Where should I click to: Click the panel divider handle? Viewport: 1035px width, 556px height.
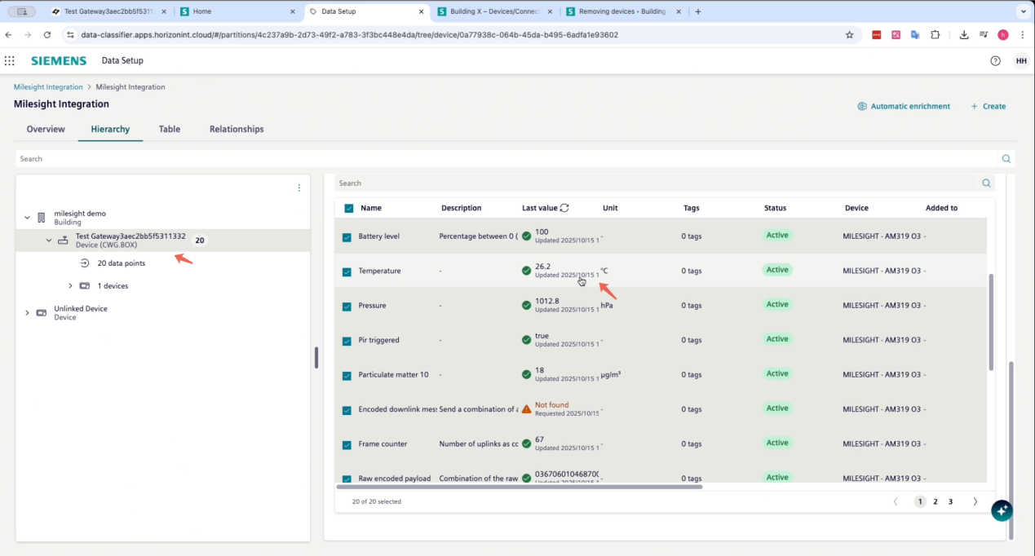coord(316,358)
